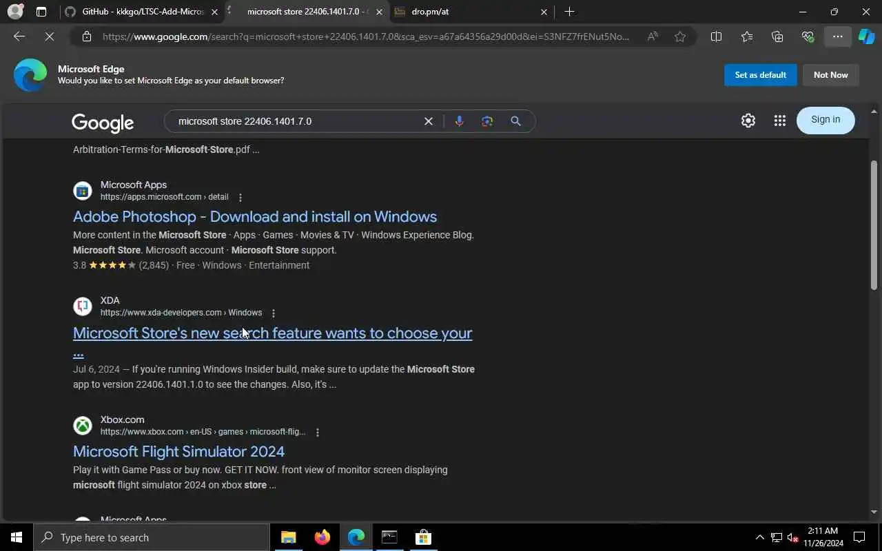This screenshot has height=551, width=882.
Task: Click the scrollbar down arrow
Action: pyautogui.click(x=874, y=512)
